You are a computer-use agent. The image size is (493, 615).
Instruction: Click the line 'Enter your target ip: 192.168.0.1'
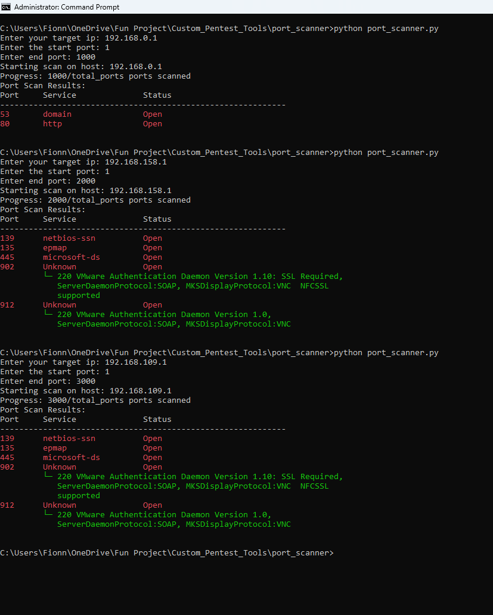tap(79, 38)
